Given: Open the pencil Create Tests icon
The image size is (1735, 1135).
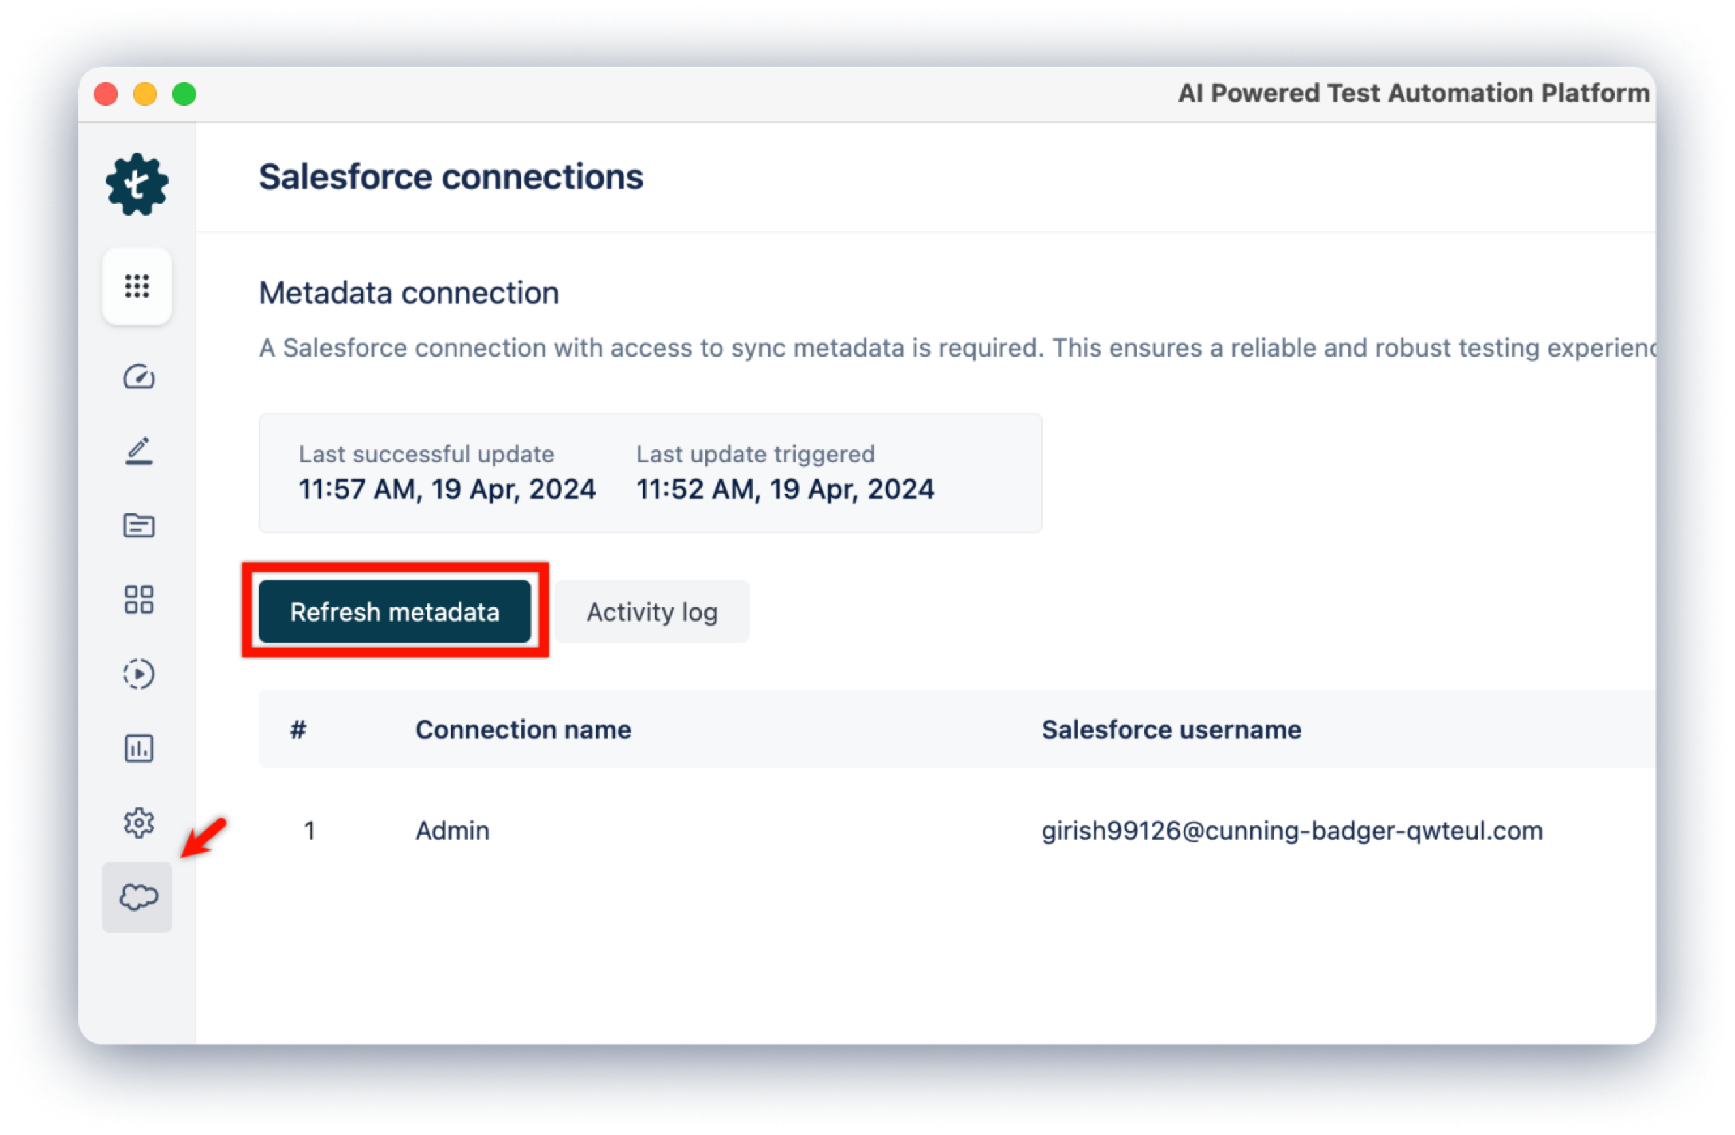Looking at the screenshot, I should coord(138,451).
